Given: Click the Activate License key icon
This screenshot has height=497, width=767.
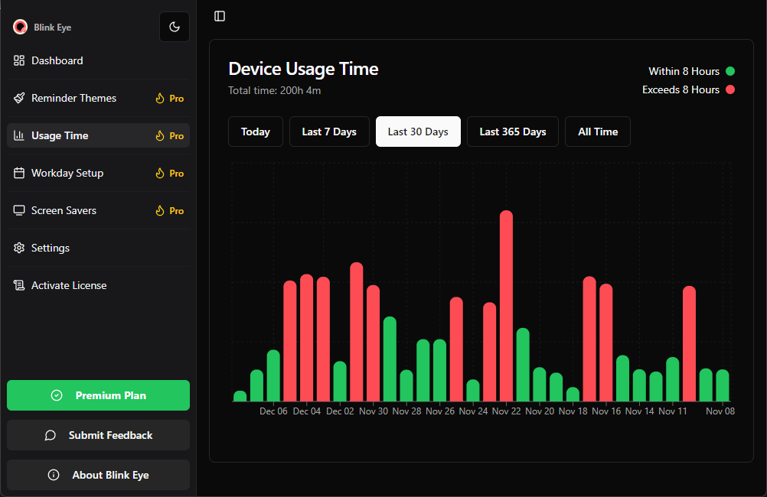Looking at the screenshot, I should tap(18, 285).
